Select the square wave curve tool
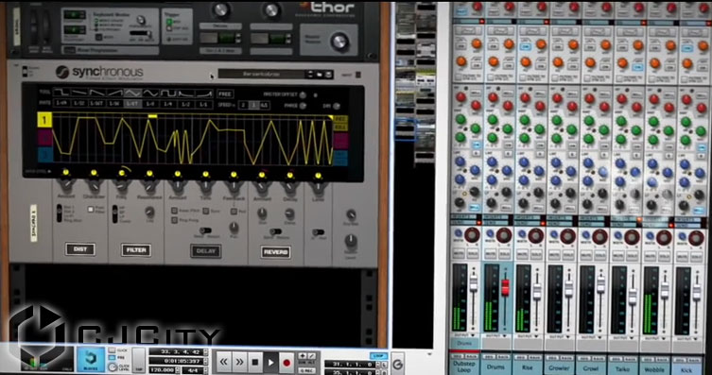Image resolution: width=712 pixels, height=375 pixels. 168,94
